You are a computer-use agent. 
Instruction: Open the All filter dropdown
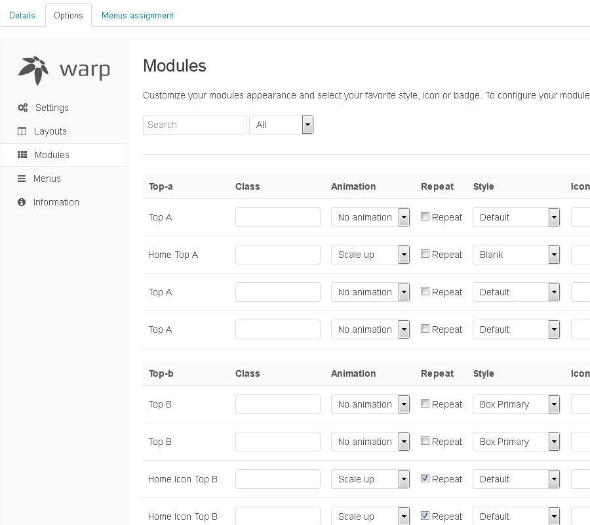click(x=281, y=125)
